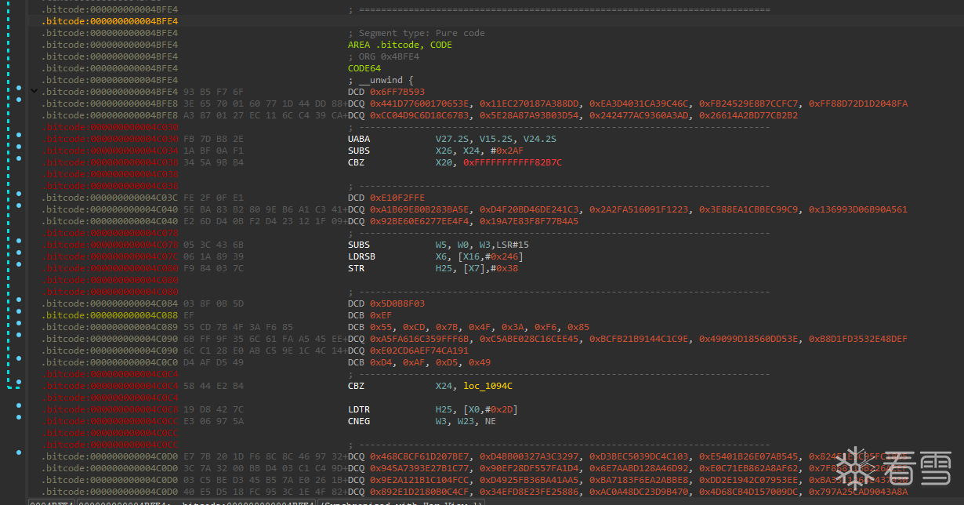Click the '; __unwind {' comment

[x=380, y=80]
